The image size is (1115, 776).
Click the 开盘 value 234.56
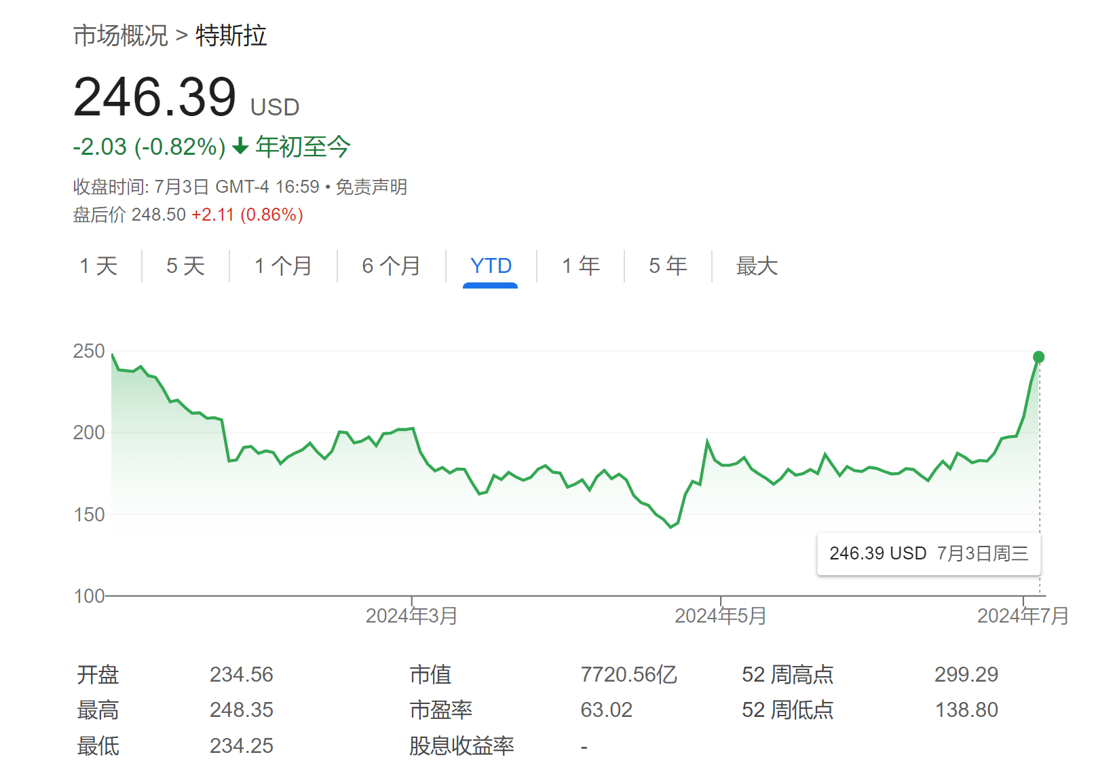pyautogui.click(x=241, y=674)
